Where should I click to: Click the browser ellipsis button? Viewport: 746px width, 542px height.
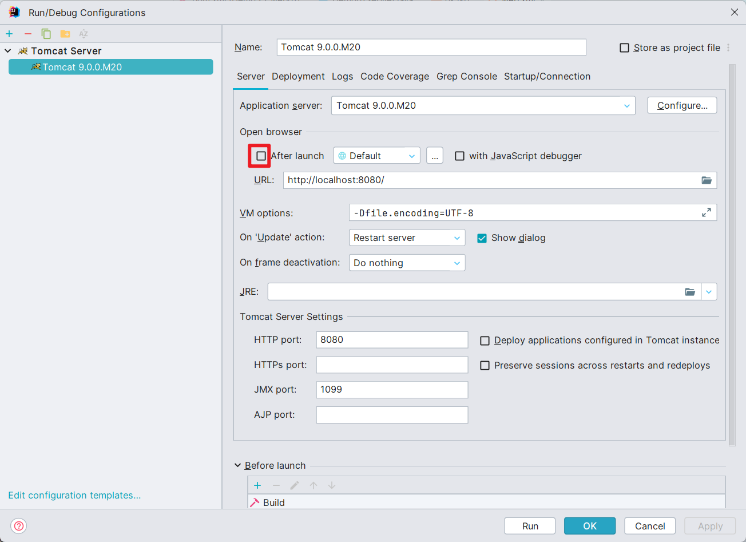(435, 156)
